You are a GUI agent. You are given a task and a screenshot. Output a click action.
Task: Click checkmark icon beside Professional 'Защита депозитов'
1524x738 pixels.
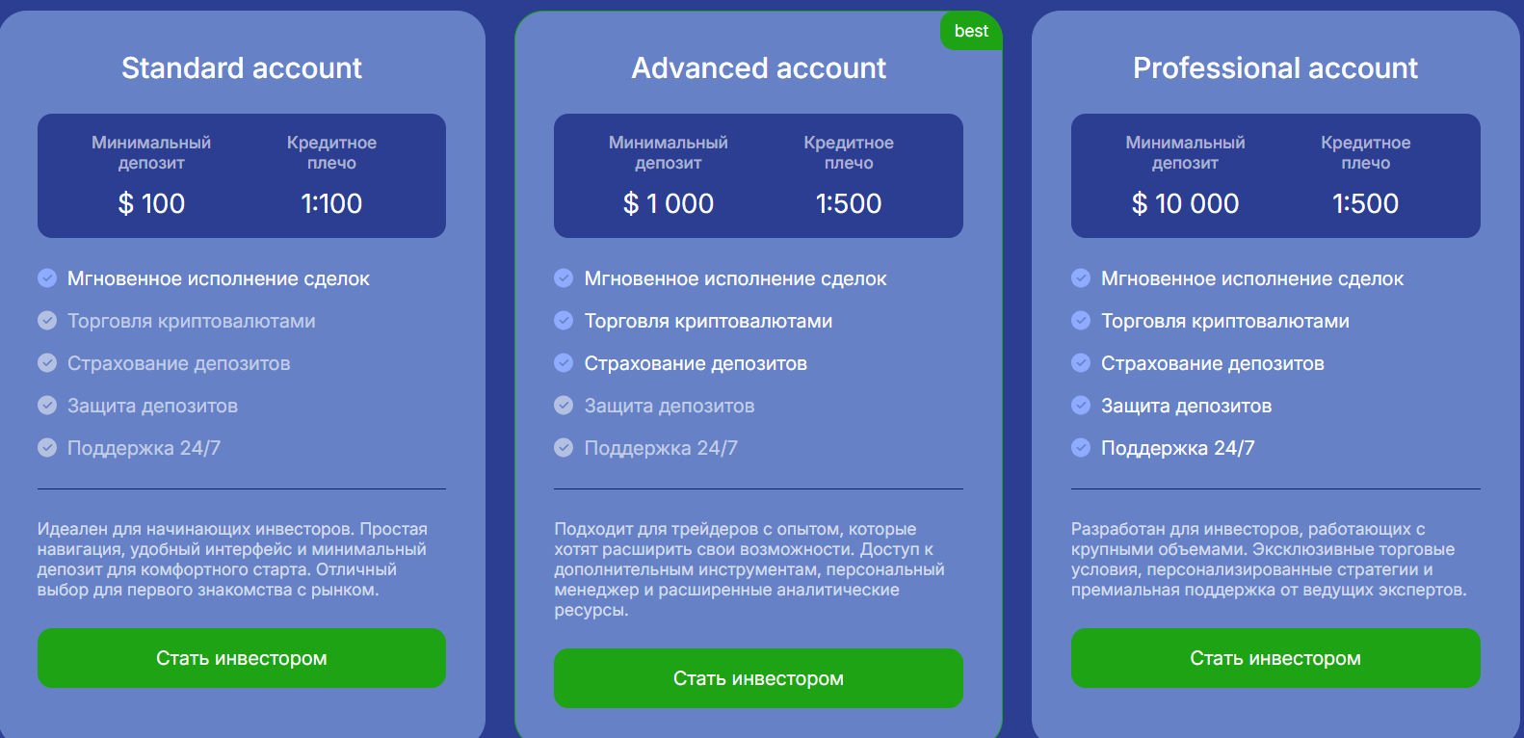(x=1081, y=406)
